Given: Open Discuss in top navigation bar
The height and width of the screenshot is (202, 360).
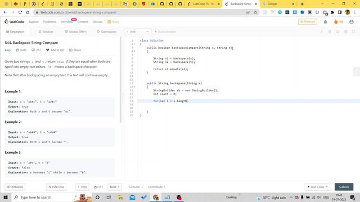Looking at the screenshot, I should (x=97, y=22).
